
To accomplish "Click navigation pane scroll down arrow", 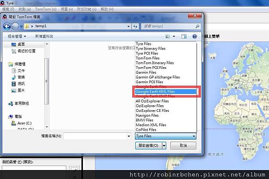I will 47,127.
